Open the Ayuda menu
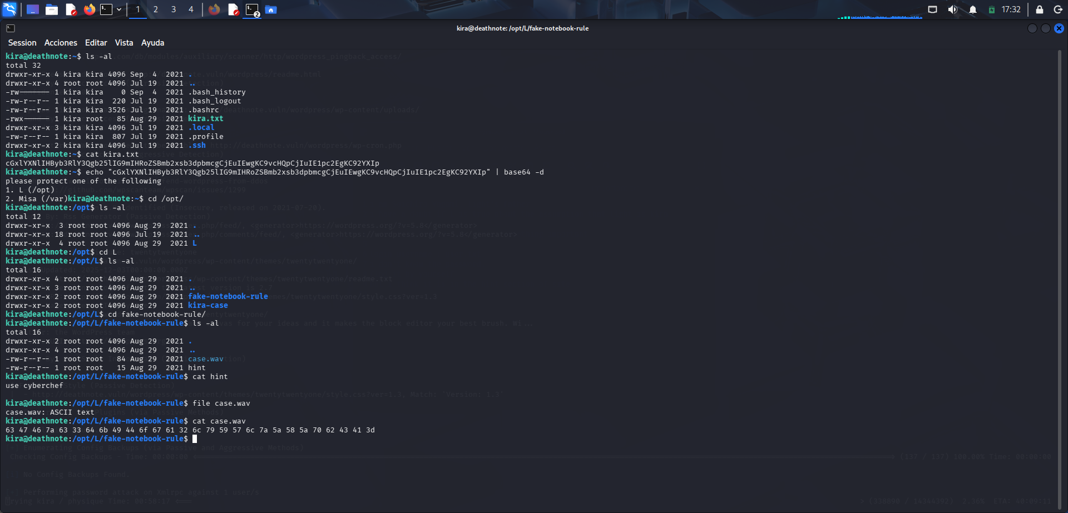 pyautogui.click(x=152, y=43)
